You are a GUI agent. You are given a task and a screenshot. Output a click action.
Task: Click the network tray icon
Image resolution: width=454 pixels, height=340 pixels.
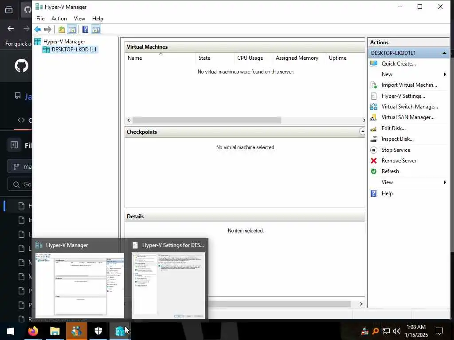[x=386, y=331]
